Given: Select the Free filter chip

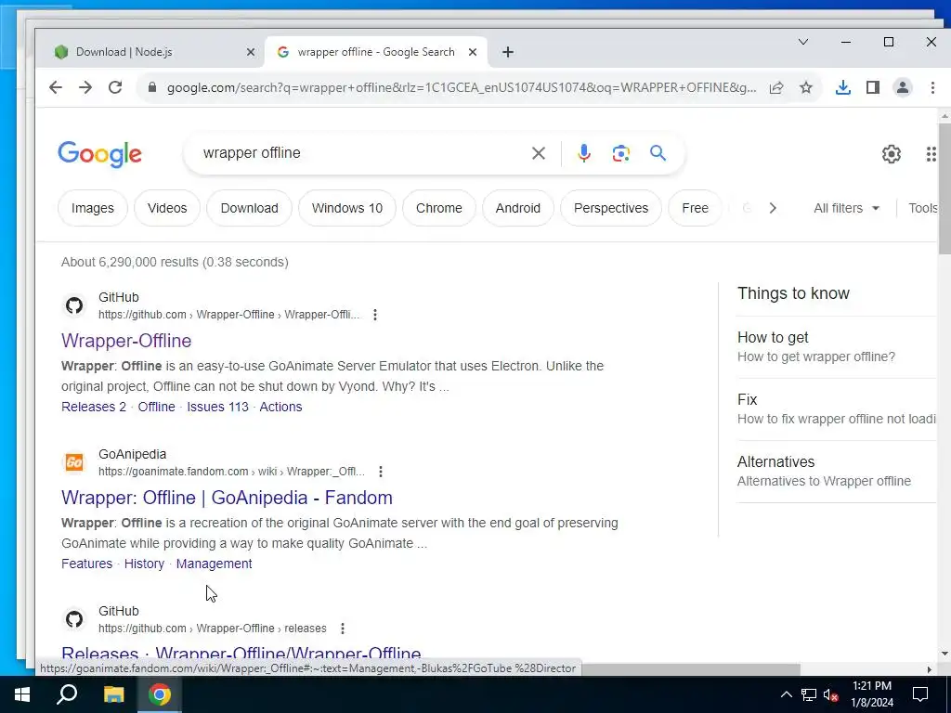Looking at the screenshot, I should pos(695,208).
